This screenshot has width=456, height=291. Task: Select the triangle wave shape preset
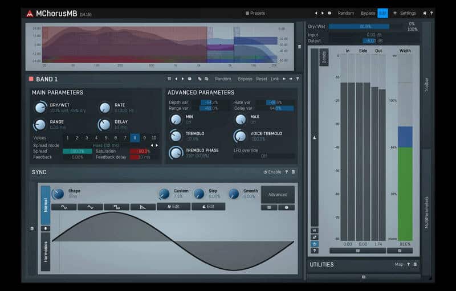tap(90, 207)
